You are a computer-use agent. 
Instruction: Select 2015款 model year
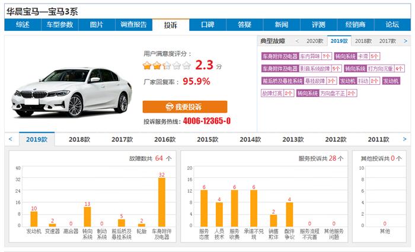point(207,139)
